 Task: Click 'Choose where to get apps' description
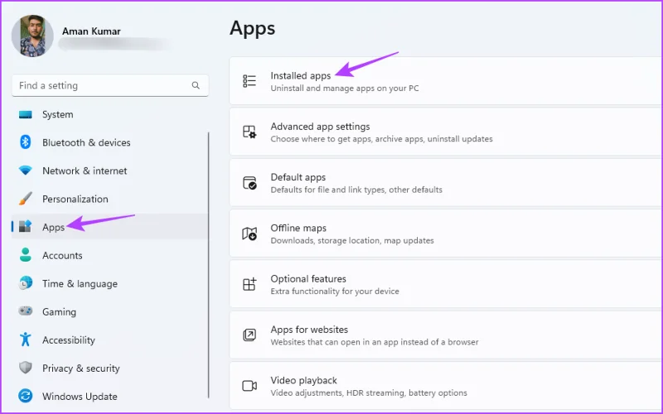pos(381,139)
